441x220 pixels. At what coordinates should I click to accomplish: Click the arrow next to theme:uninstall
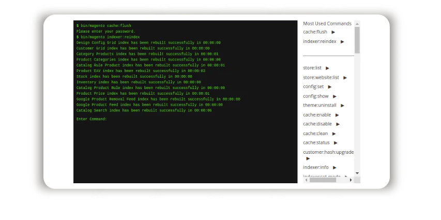coord(342,106)
